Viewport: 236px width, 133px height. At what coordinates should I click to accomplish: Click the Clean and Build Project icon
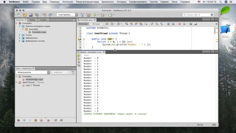(x=88, y=15)
